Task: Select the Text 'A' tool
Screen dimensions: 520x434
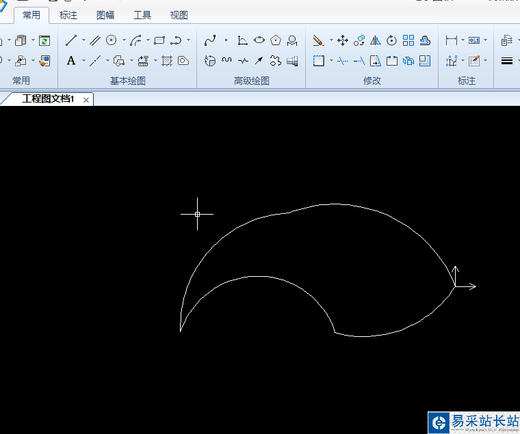Action: coord(71,61)
